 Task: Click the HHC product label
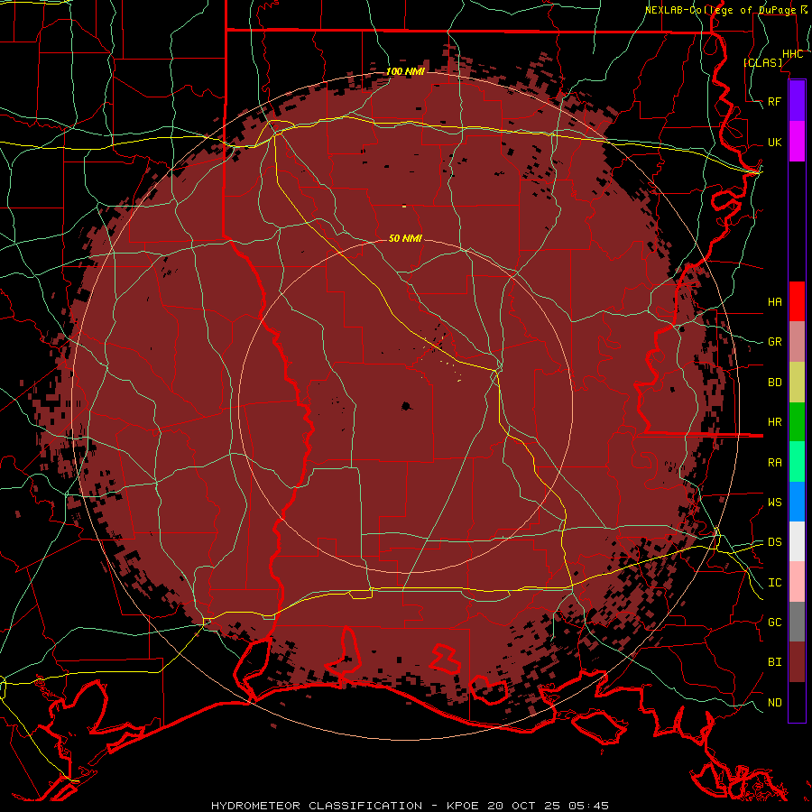pos(792,54)
